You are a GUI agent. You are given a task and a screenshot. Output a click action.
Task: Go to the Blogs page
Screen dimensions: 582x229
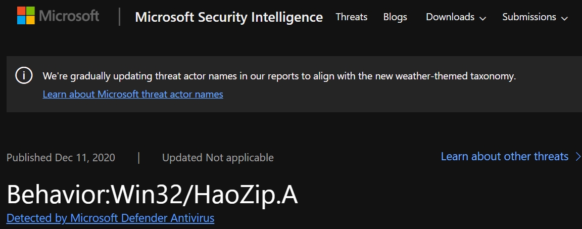395,17
